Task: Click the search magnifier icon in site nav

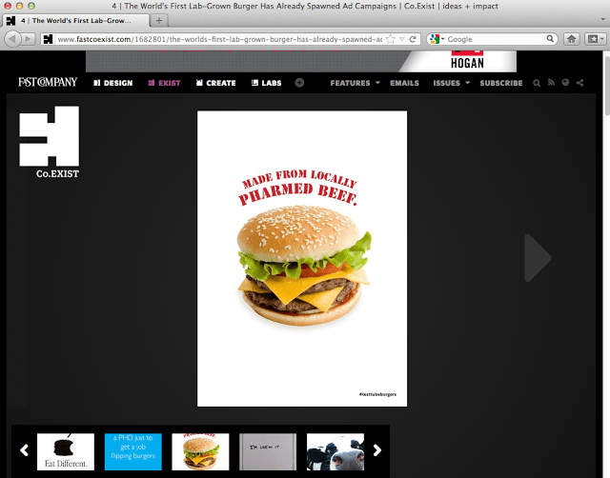Action: coord(537,83)
